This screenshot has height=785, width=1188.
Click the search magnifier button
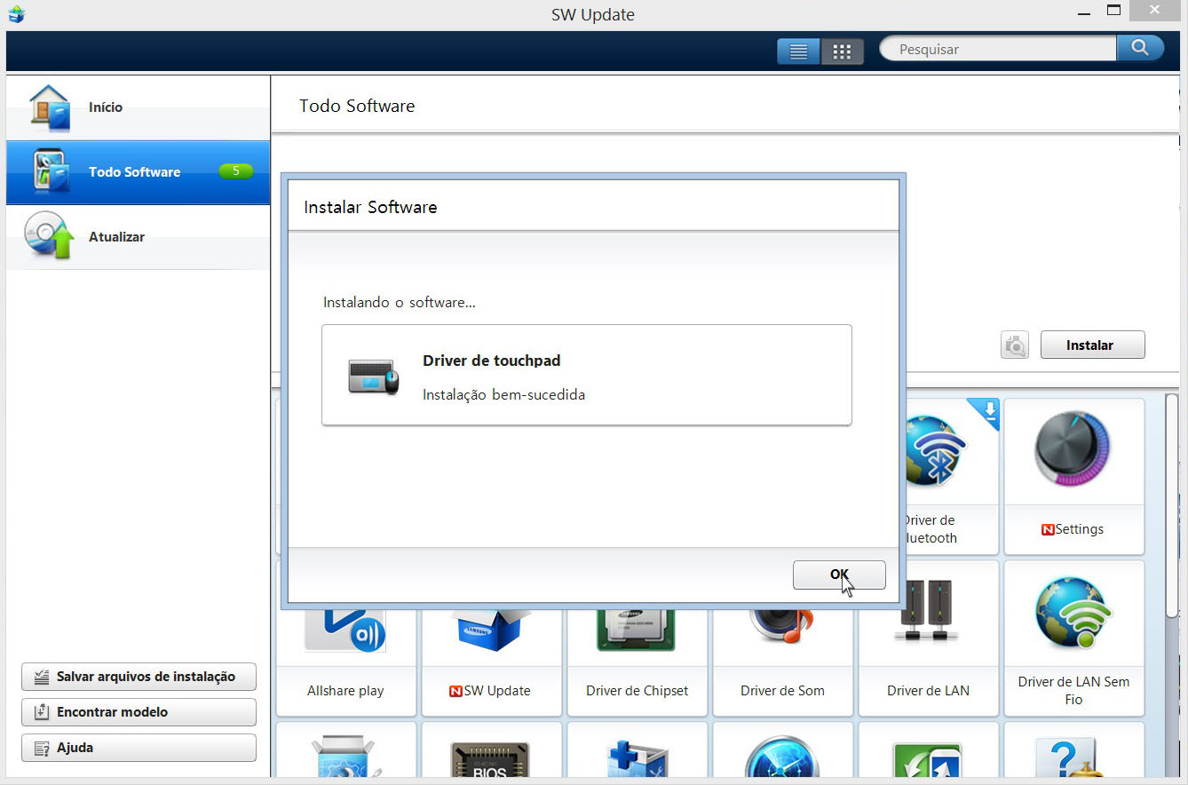click(x=1140, y=48)
